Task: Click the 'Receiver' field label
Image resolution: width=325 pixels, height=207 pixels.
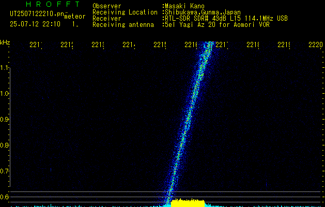Action: [x=107, y=19]
